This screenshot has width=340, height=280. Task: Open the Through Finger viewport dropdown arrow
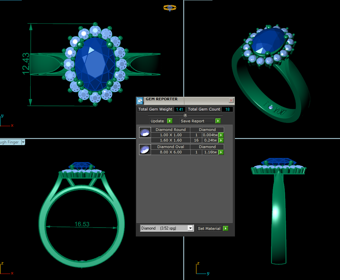[x=23, y=142]
